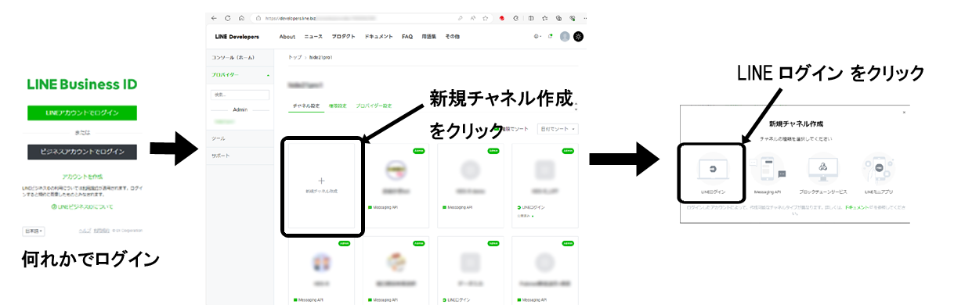Toggle dark mode icon in header
This screenshot has height=308, width=954.
tap(578, 36)
